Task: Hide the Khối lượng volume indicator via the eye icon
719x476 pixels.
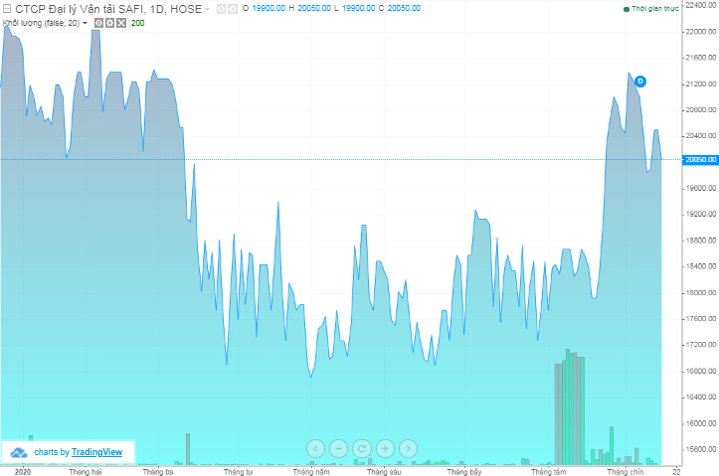Action: click(98, 22)
